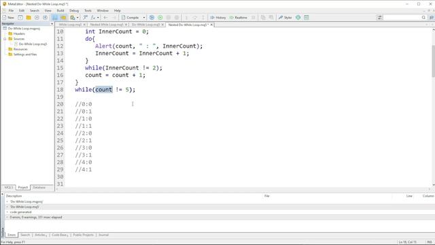The width and height of the screenshot is (435, 245).
Task: Switch to MQL5 navigator tab
Action: (x=8, y=188)
